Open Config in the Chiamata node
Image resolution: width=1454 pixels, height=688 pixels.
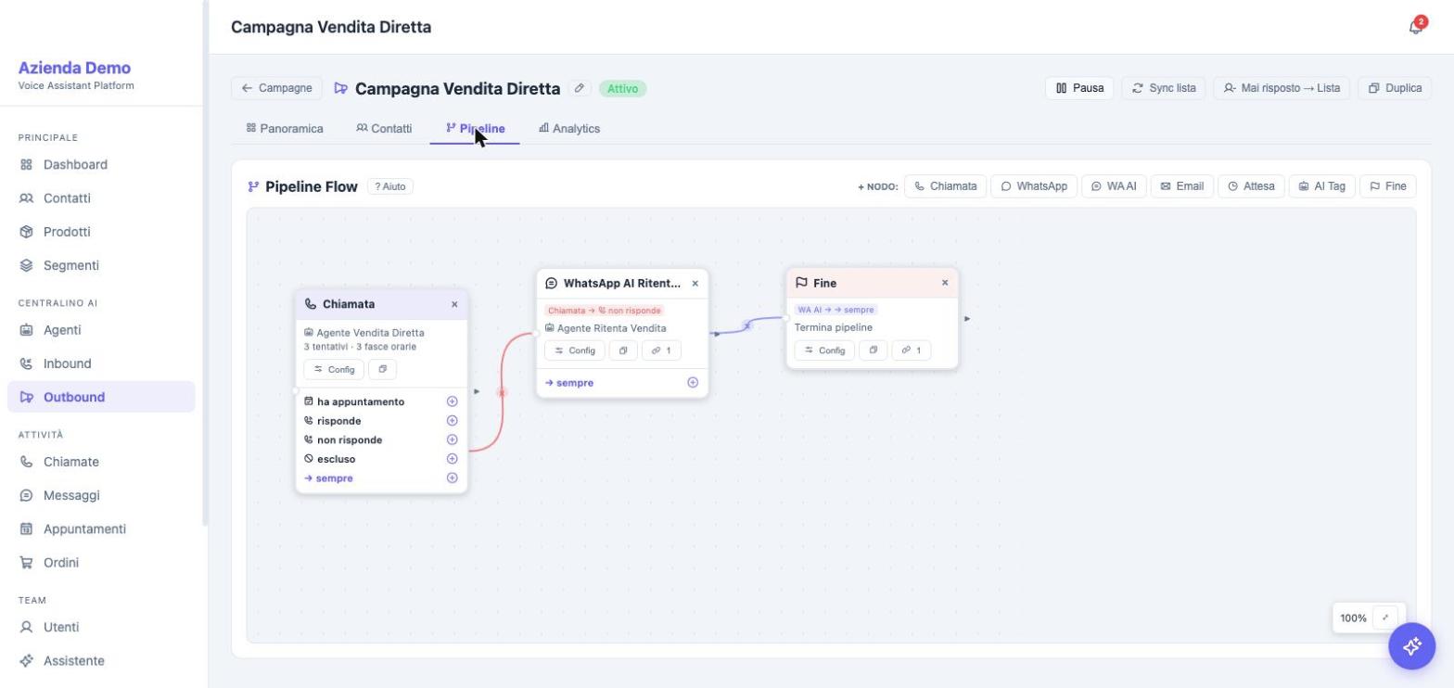334,369
